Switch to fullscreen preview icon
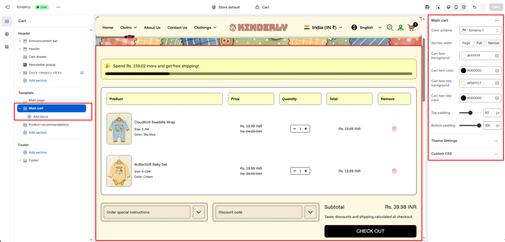The image size is (505, 242). coord(464,7)
